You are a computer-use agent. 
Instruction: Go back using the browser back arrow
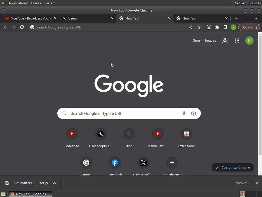[x=6, y=27]
